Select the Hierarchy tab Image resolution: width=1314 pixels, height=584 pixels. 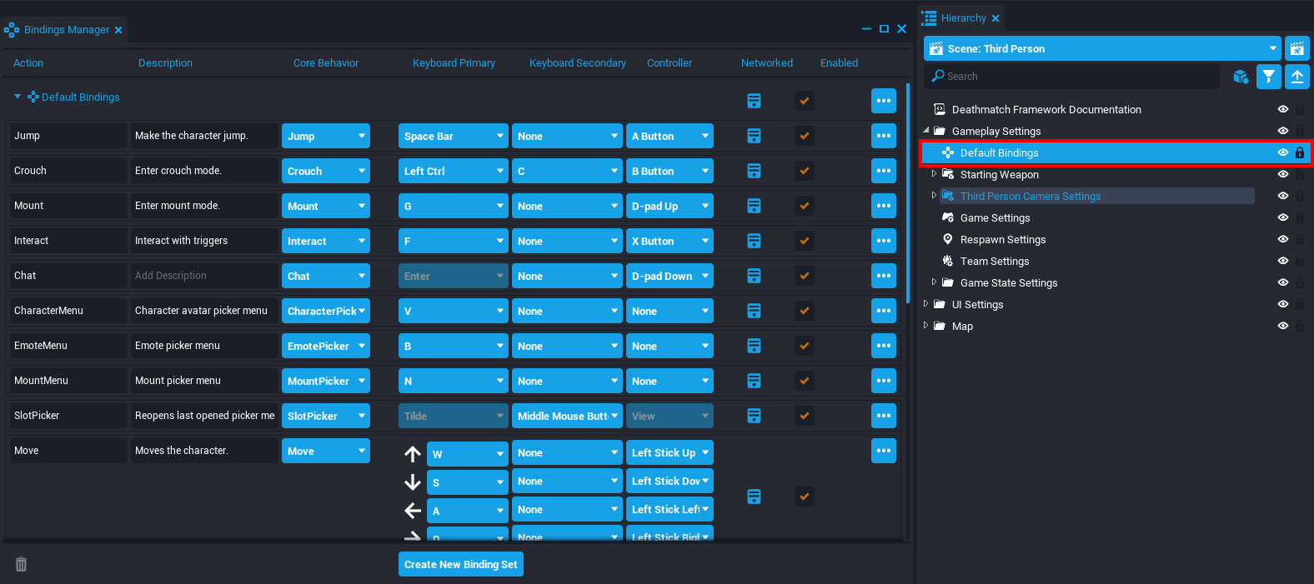click(x=962, y=18)
